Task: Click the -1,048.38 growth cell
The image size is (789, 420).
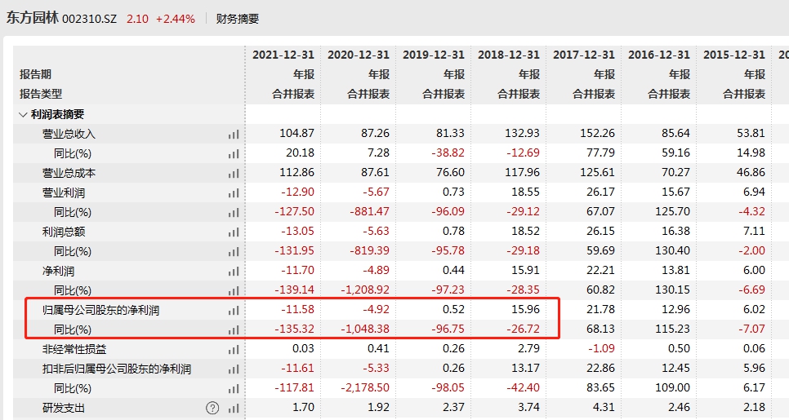Action: [365, 329]
